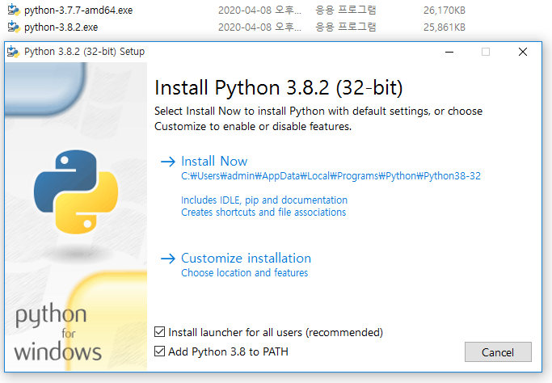The height and width of the screenshot is (383, 552).
Task: Click the arrow icon beside Customize installation
Action: click(168, 259)
